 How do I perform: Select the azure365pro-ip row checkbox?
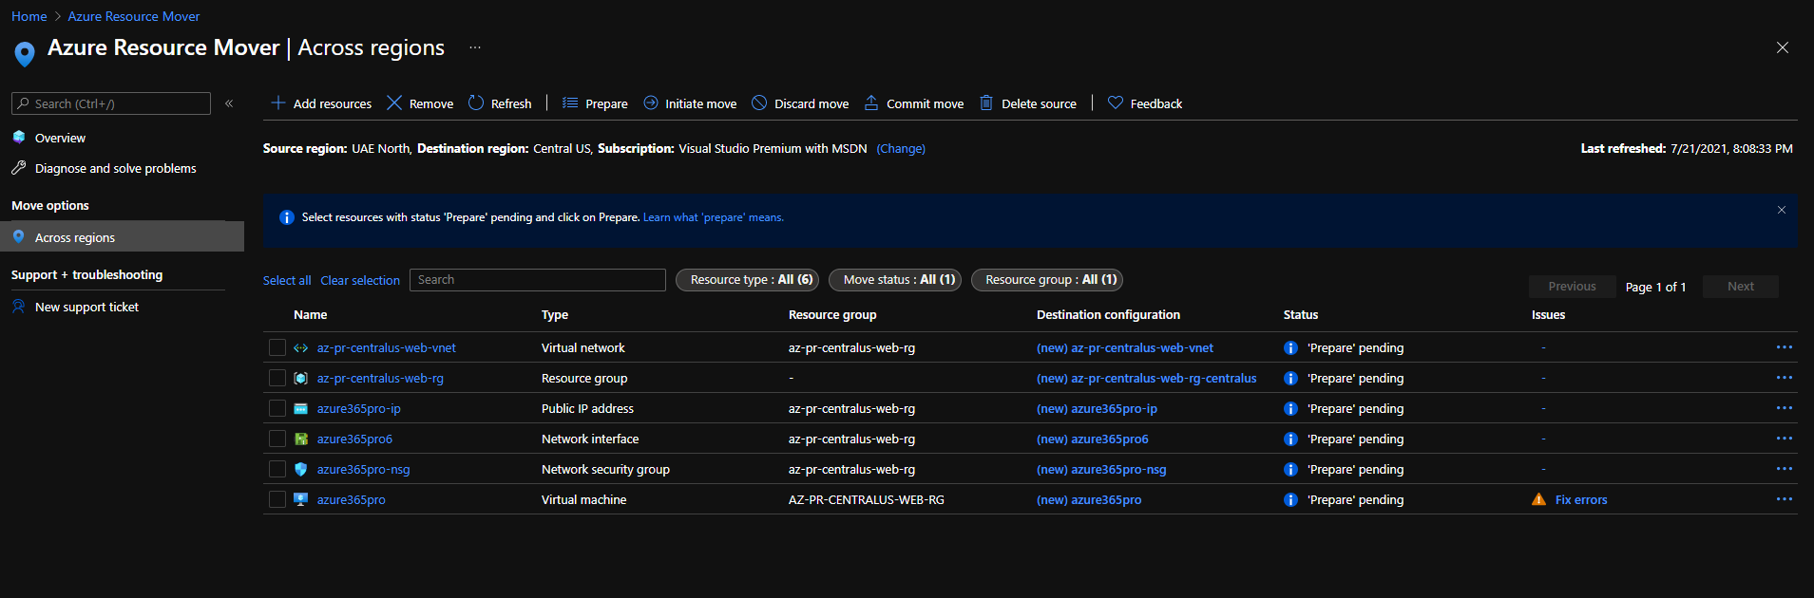277,408
